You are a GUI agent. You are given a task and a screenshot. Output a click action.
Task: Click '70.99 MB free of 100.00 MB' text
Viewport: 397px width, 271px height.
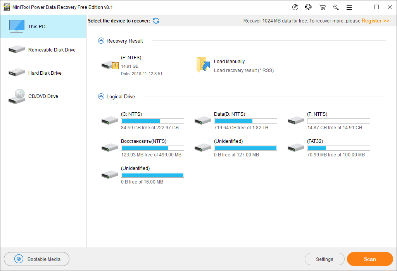pos(336,155)
